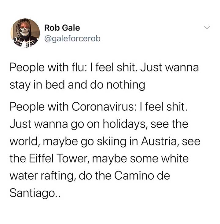The height and width of the screenshot is (224, 220).
Task: Click the word Santiago.. at the end
Action: [35, 193]
